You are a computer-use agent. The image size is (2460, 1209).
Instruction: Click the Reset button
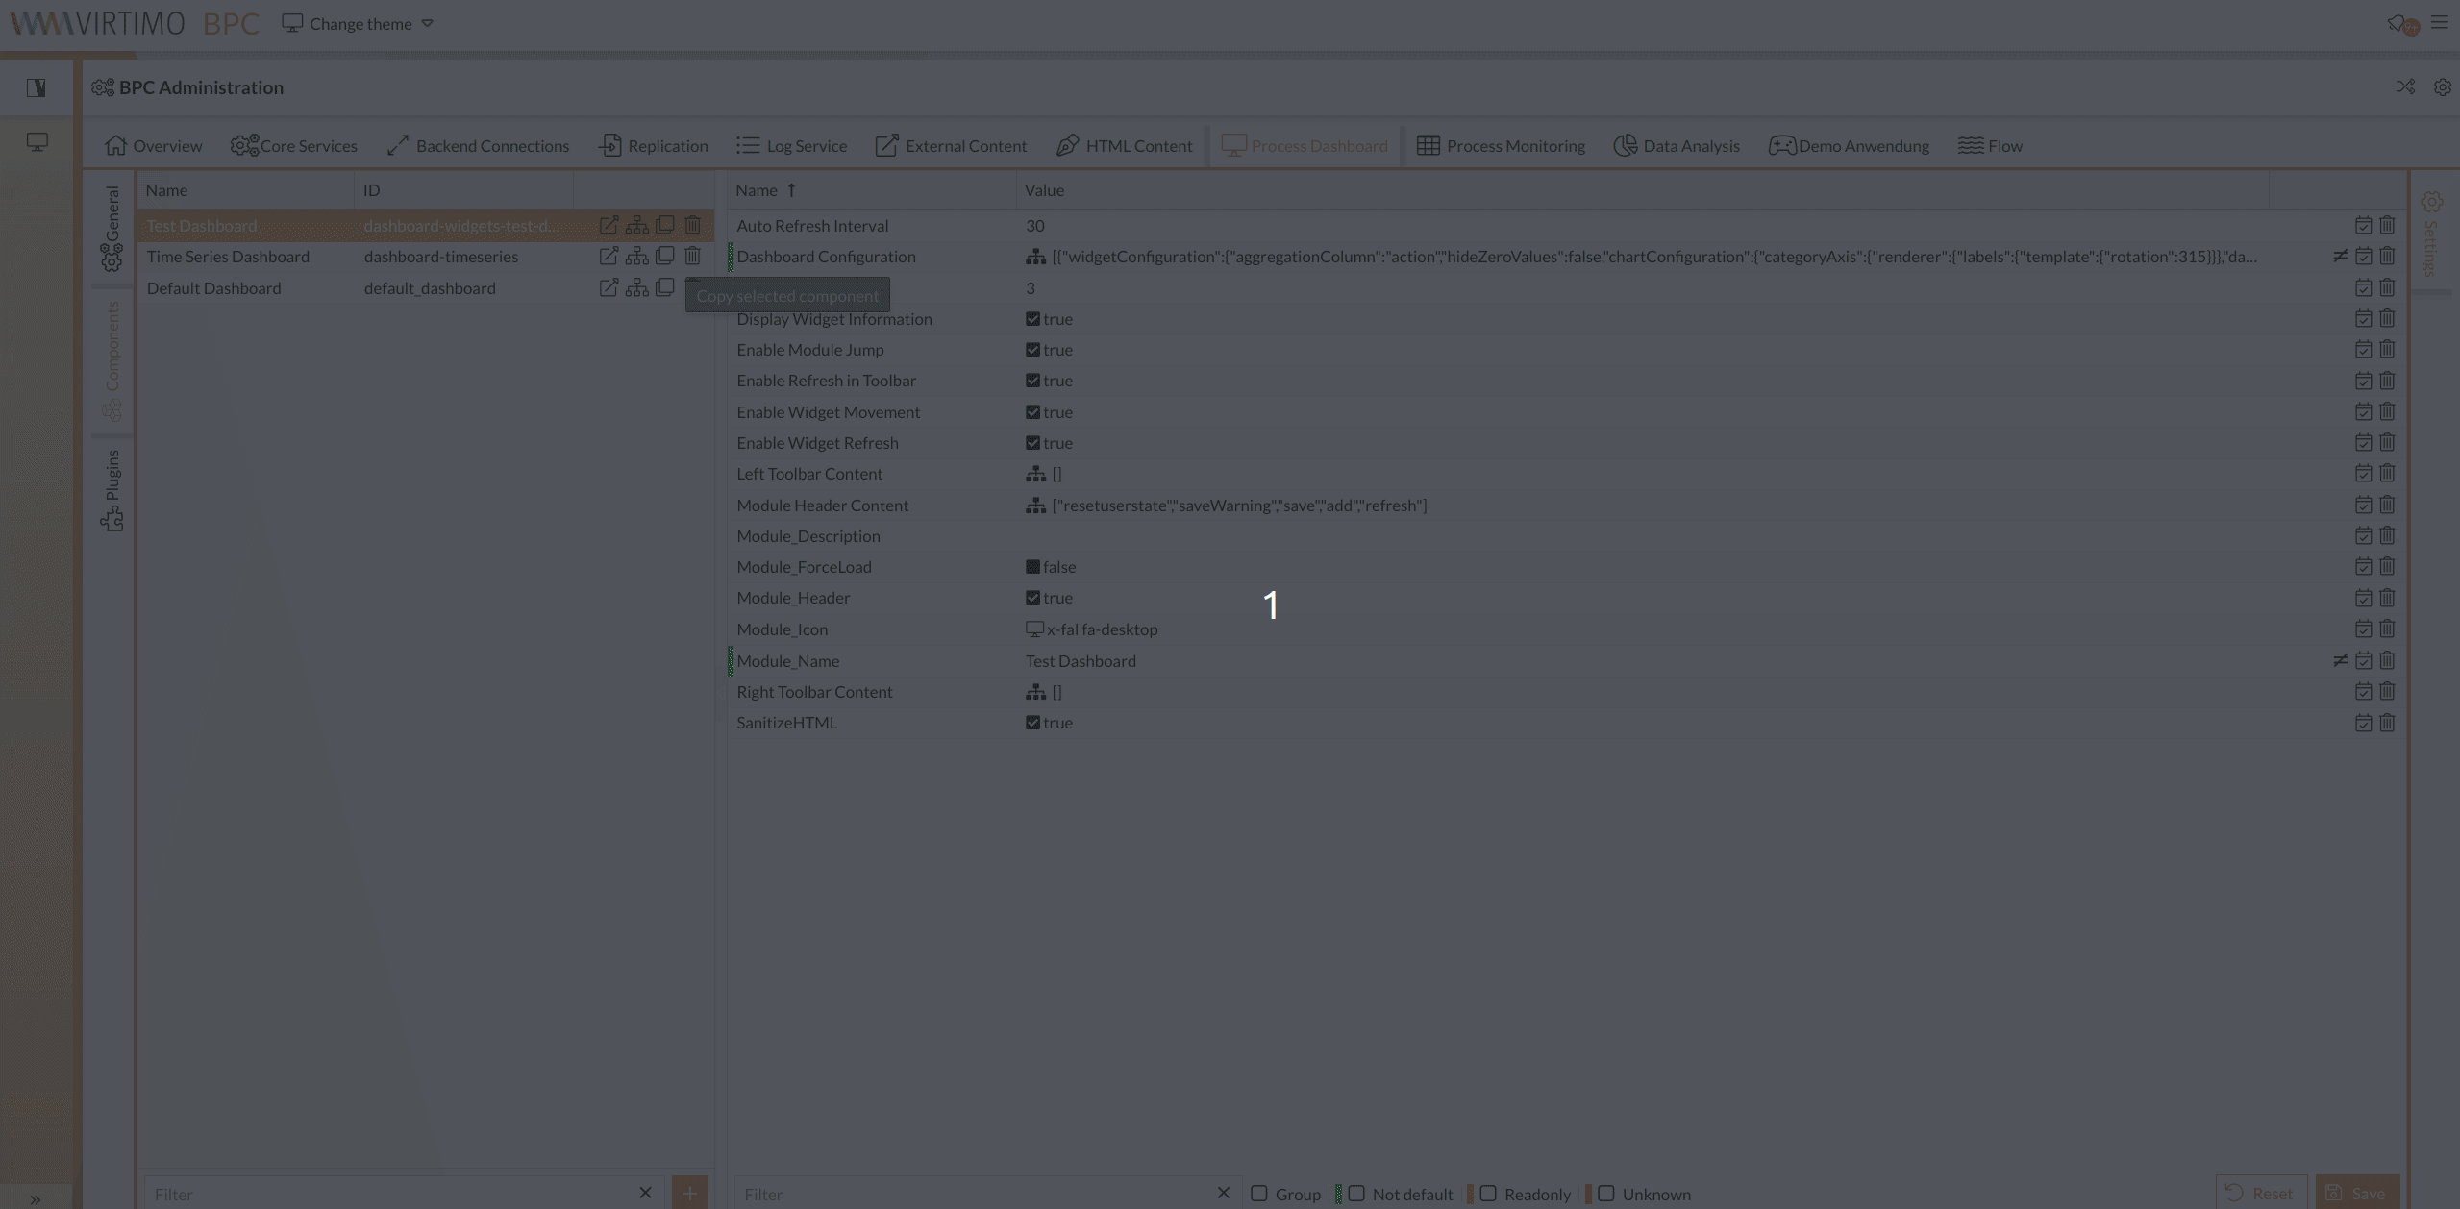point(2260,1193)
